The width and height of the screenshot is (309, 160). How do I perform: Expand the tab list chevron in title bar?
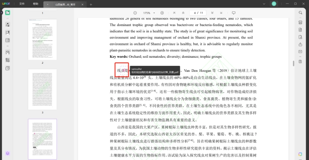[x=264, y=4]
